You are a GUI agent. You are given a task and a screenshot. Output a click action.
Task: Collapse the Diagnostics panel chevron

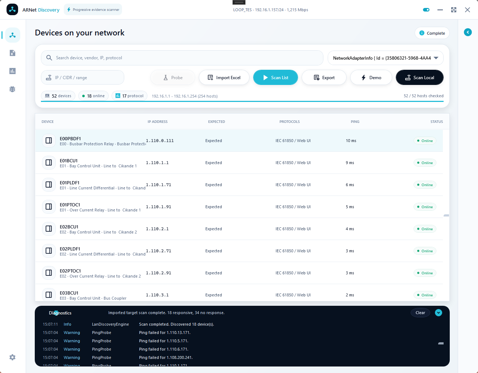(439, 313)
